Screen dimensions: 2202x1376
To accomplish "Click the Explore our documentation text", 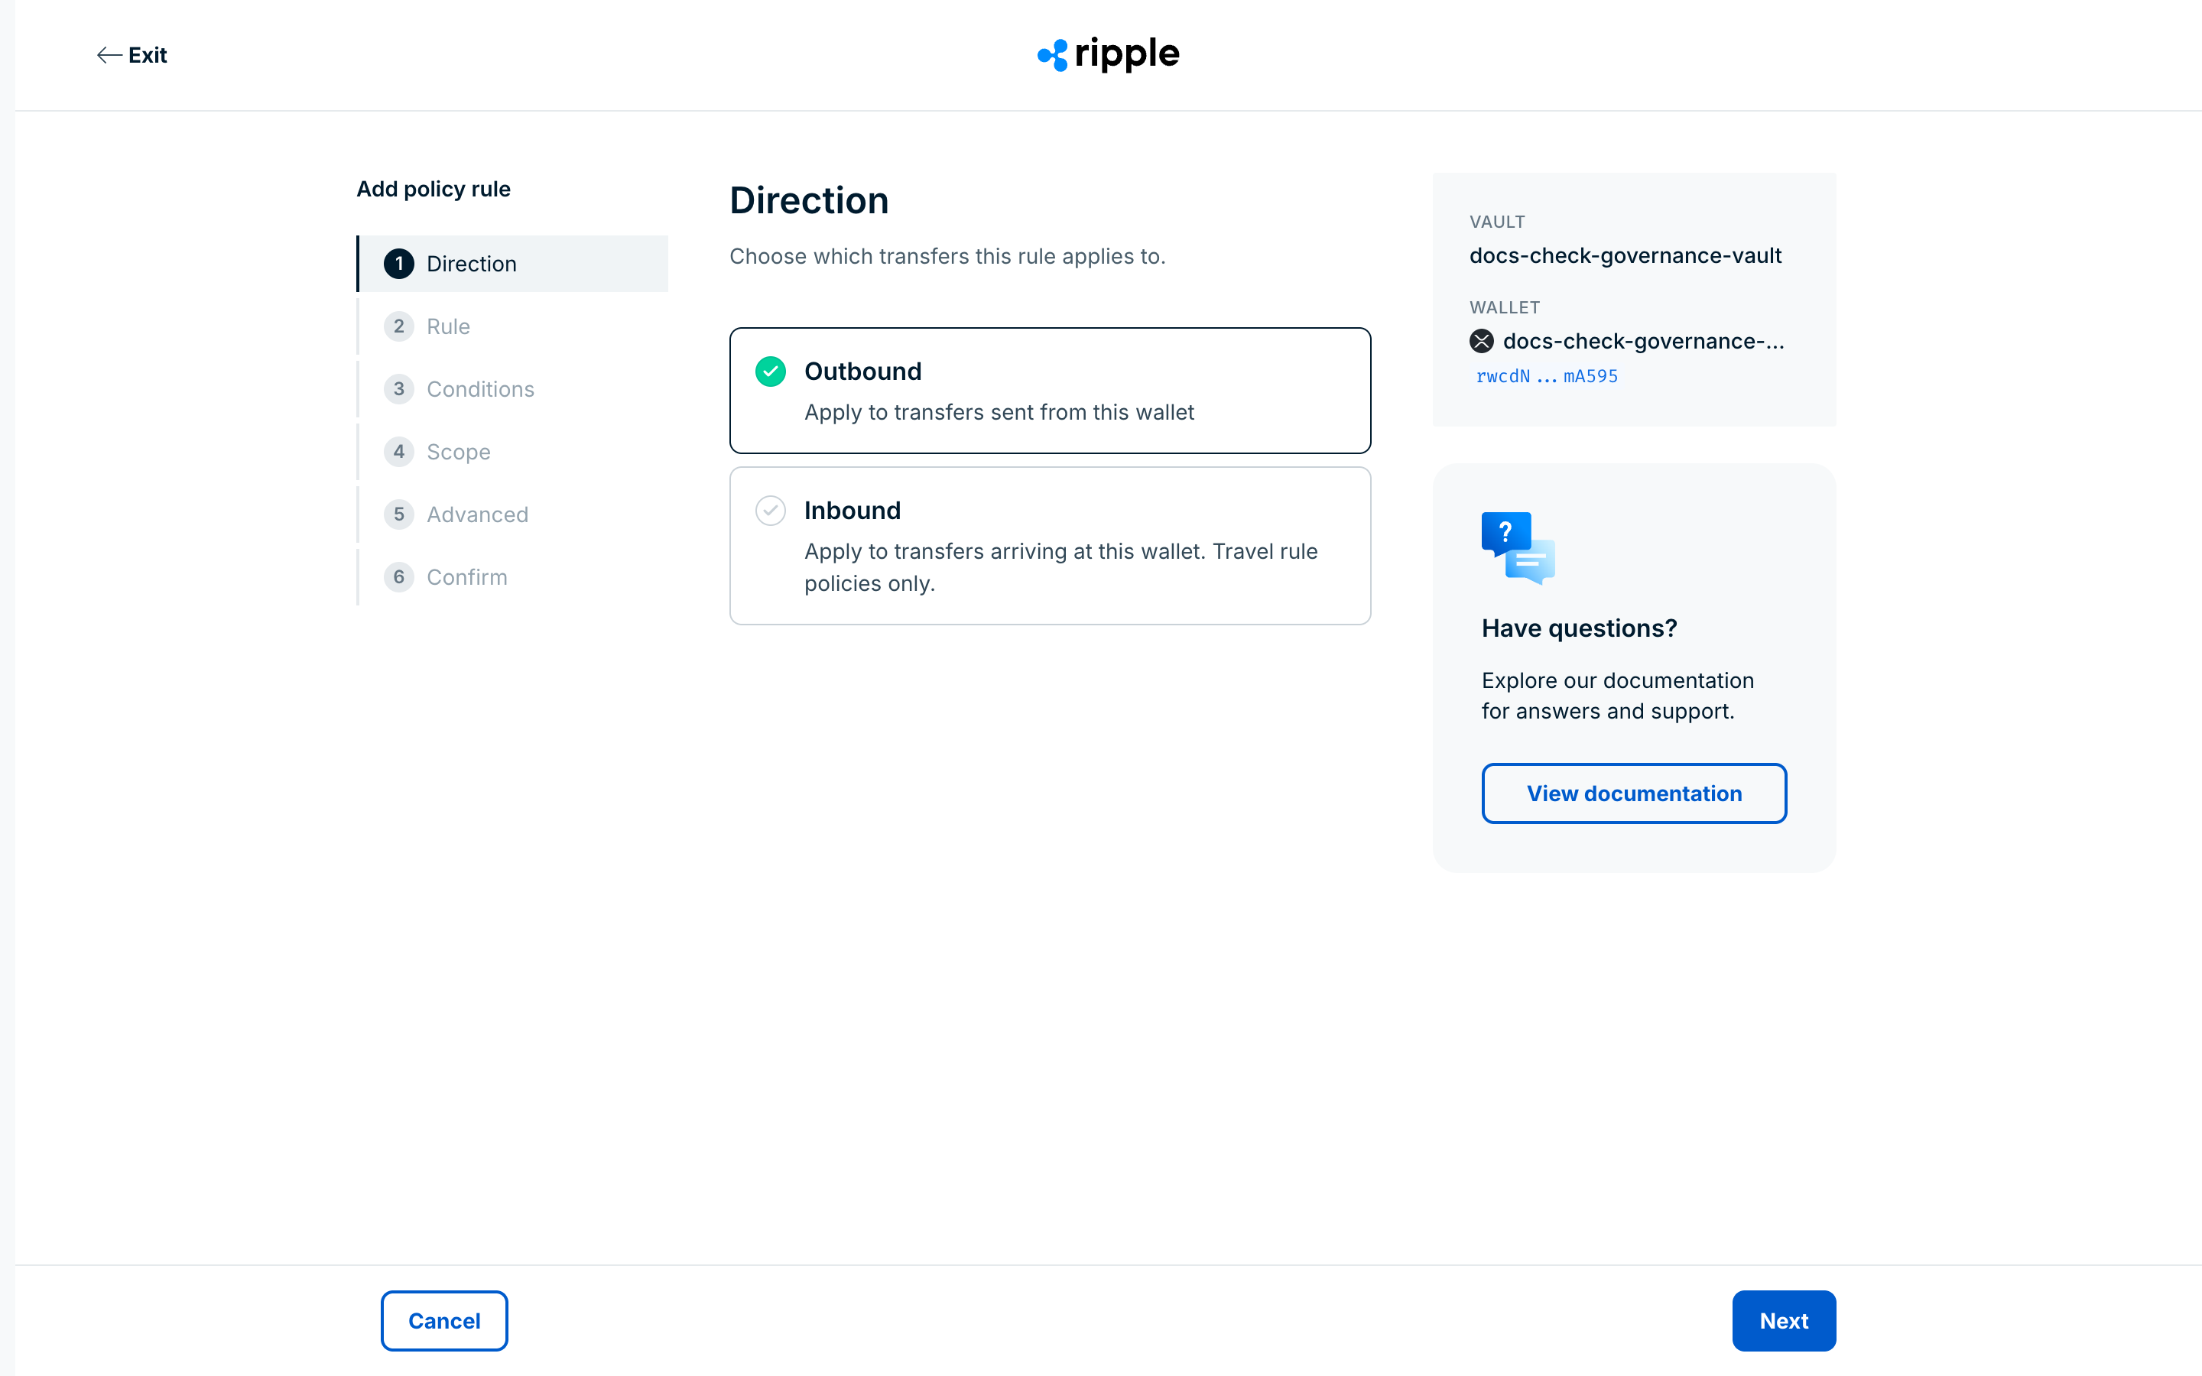I will tap(1617, 696).
